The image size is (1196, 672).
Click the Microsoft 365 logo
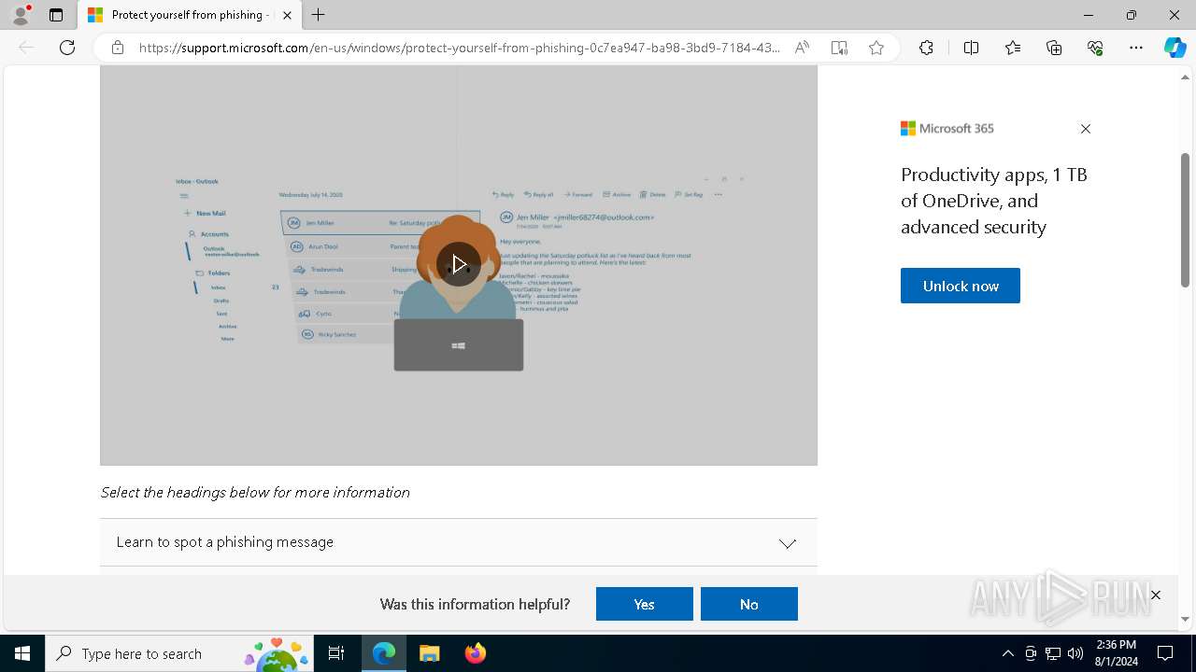(947, 129)
